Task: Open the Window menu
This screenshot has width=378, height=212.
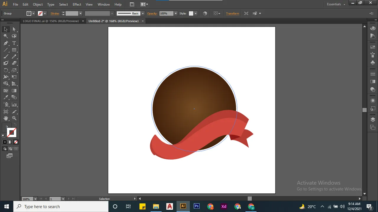Action: pyautogui.click(x=104, y=4)
